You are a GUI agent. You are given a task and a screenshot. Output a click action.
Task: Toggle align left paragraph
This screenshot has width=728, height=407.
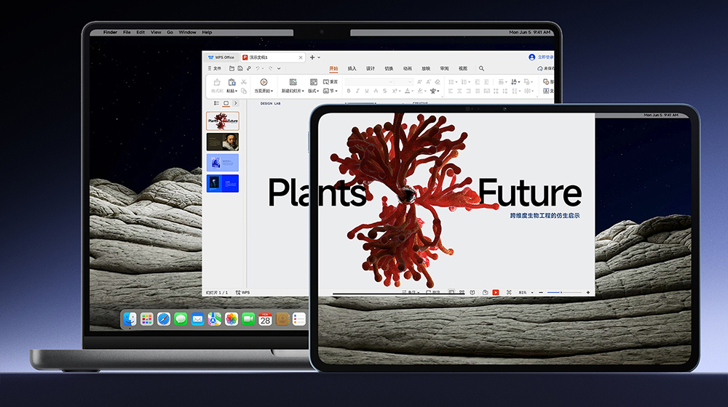(x=451, y=91)
